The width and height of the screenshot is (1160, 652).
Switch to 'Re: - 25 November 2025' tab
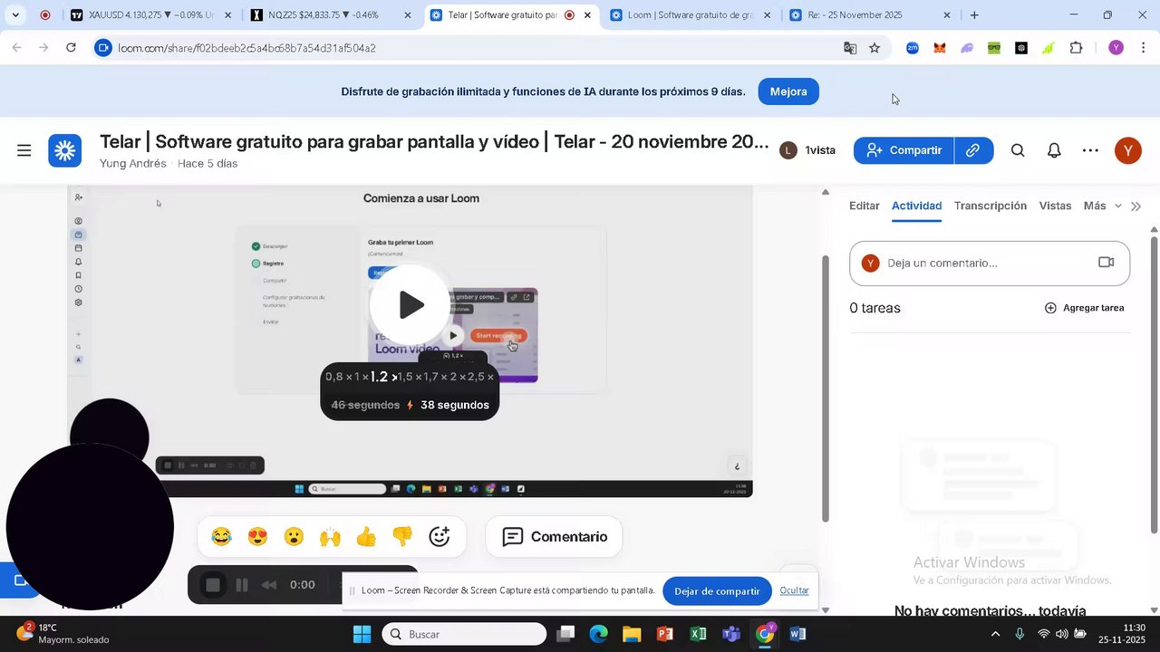pos(870,15)
